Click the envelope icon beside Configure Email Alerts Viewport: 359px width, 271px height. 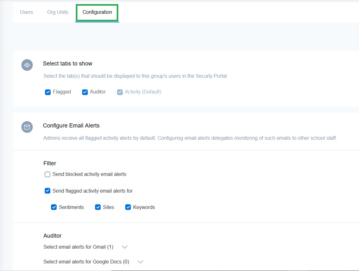coord(27,127)
